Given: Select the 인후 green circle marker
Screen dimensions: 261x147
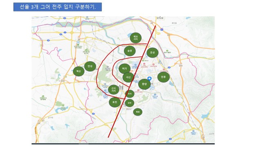Looking at the screenshot, I should (x=164, y=77).
